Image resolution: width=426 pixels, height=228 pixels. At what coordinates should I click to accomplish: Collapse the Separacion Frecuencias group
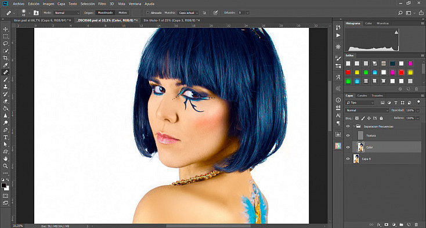354,126
